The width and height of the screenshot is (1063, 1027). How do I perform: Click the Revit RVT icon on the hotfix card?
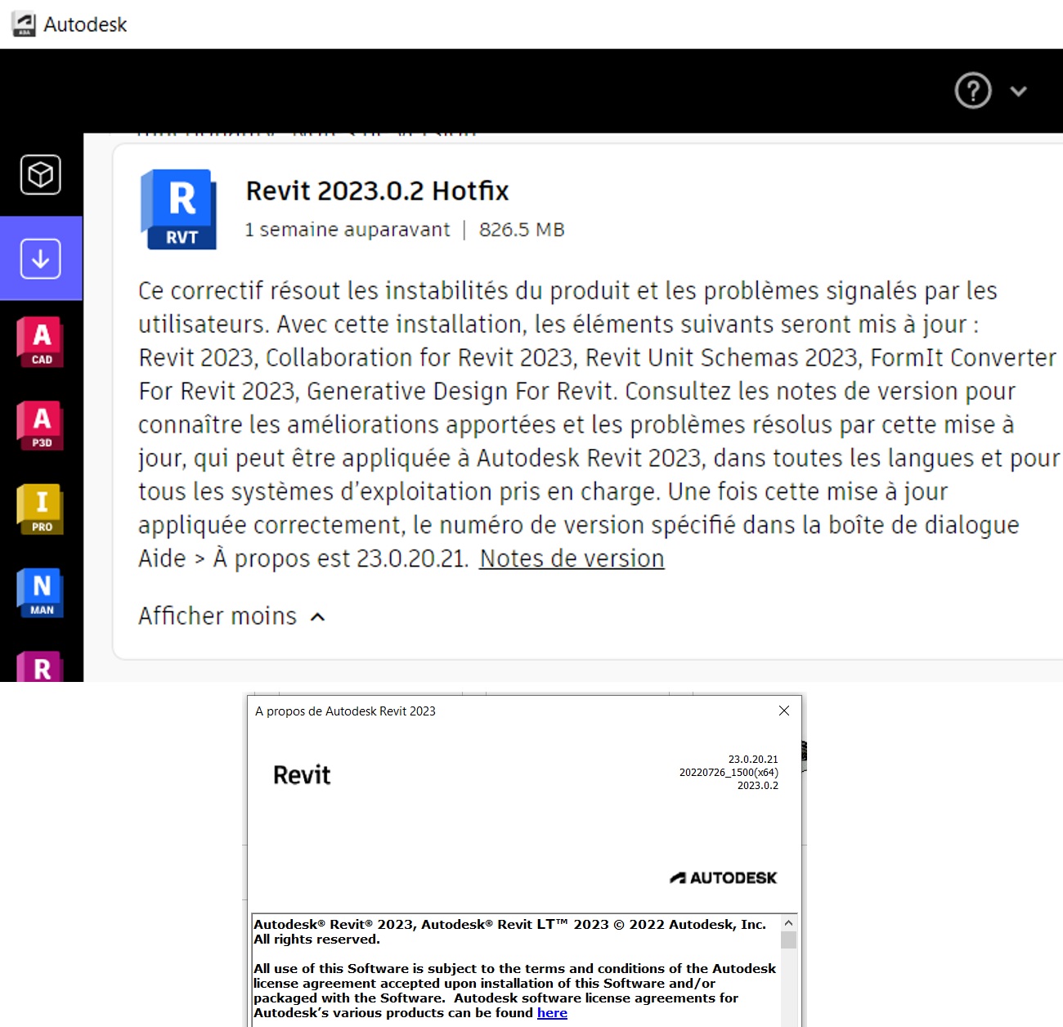pos(178,209)
